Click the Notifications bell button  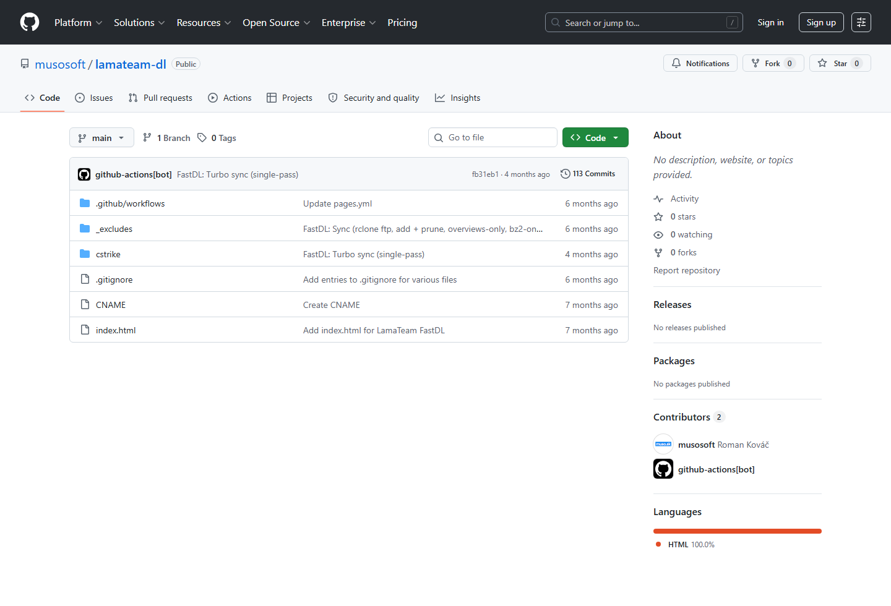(700, 63)
